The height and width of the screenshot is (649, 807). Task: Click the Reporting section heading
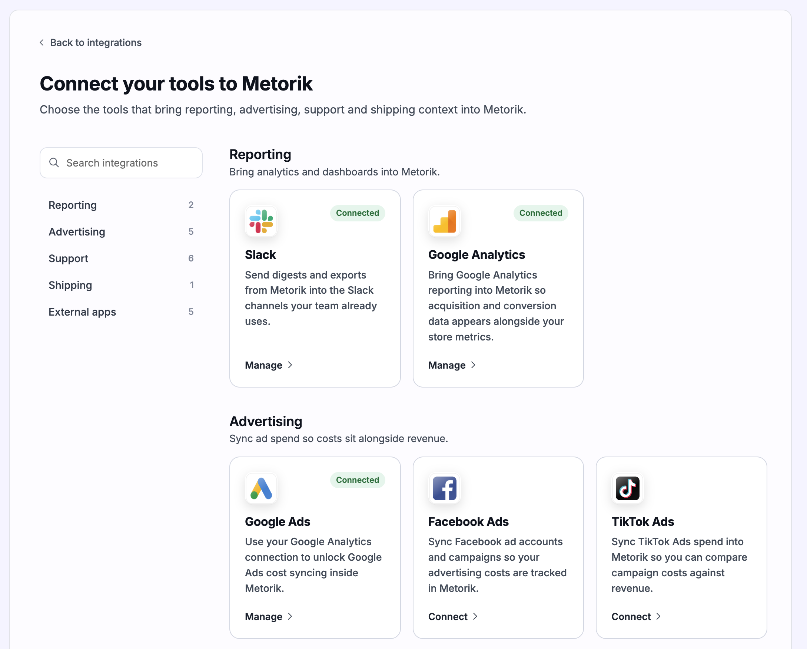[260, 154]
